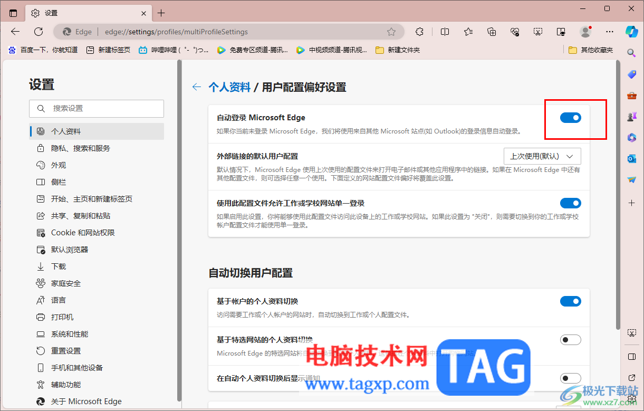Toggle single sign-on for work or school sites

coord(571,203)
